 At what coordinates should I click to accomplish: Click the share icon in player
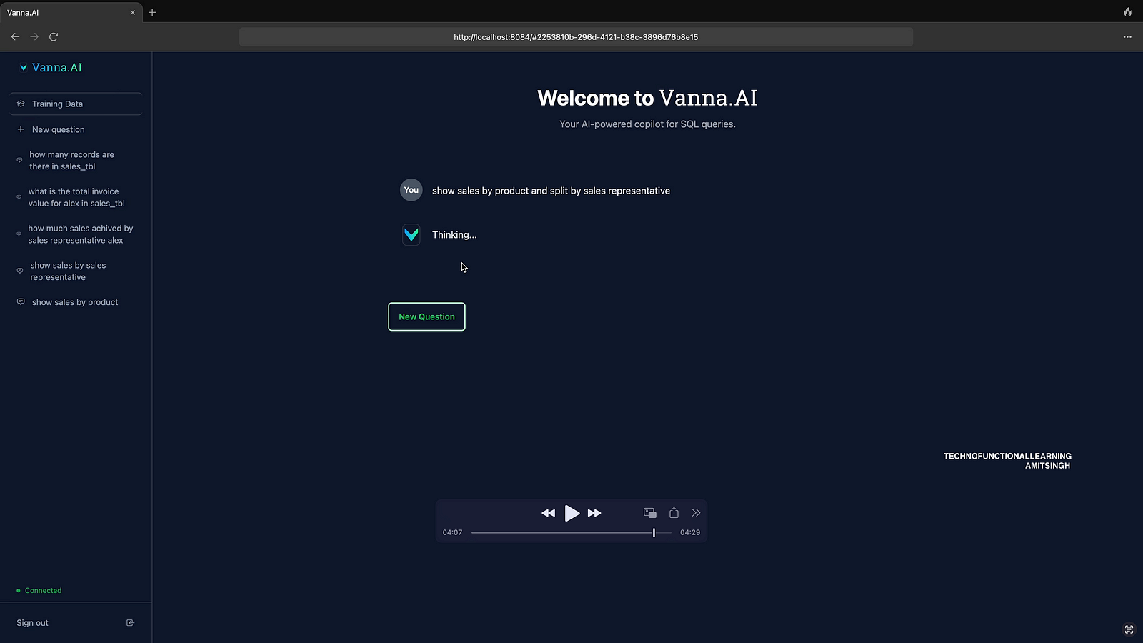tap(674, 513)
